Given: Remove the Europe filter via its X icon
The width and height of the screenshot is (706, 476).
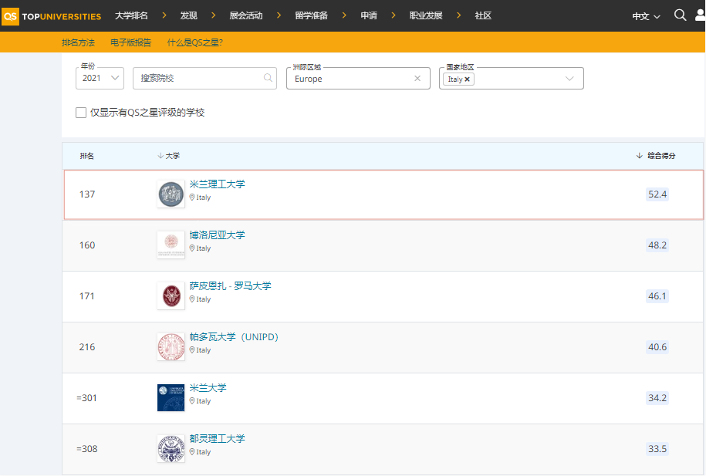Looking at the screenshot, I should (x=417, y=78).
